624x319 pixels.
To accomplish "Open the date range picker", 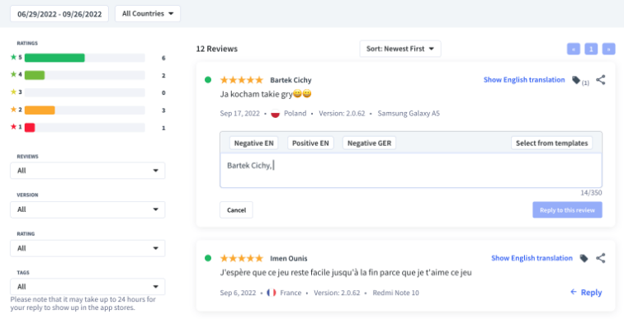I will (x=59, y=14).
